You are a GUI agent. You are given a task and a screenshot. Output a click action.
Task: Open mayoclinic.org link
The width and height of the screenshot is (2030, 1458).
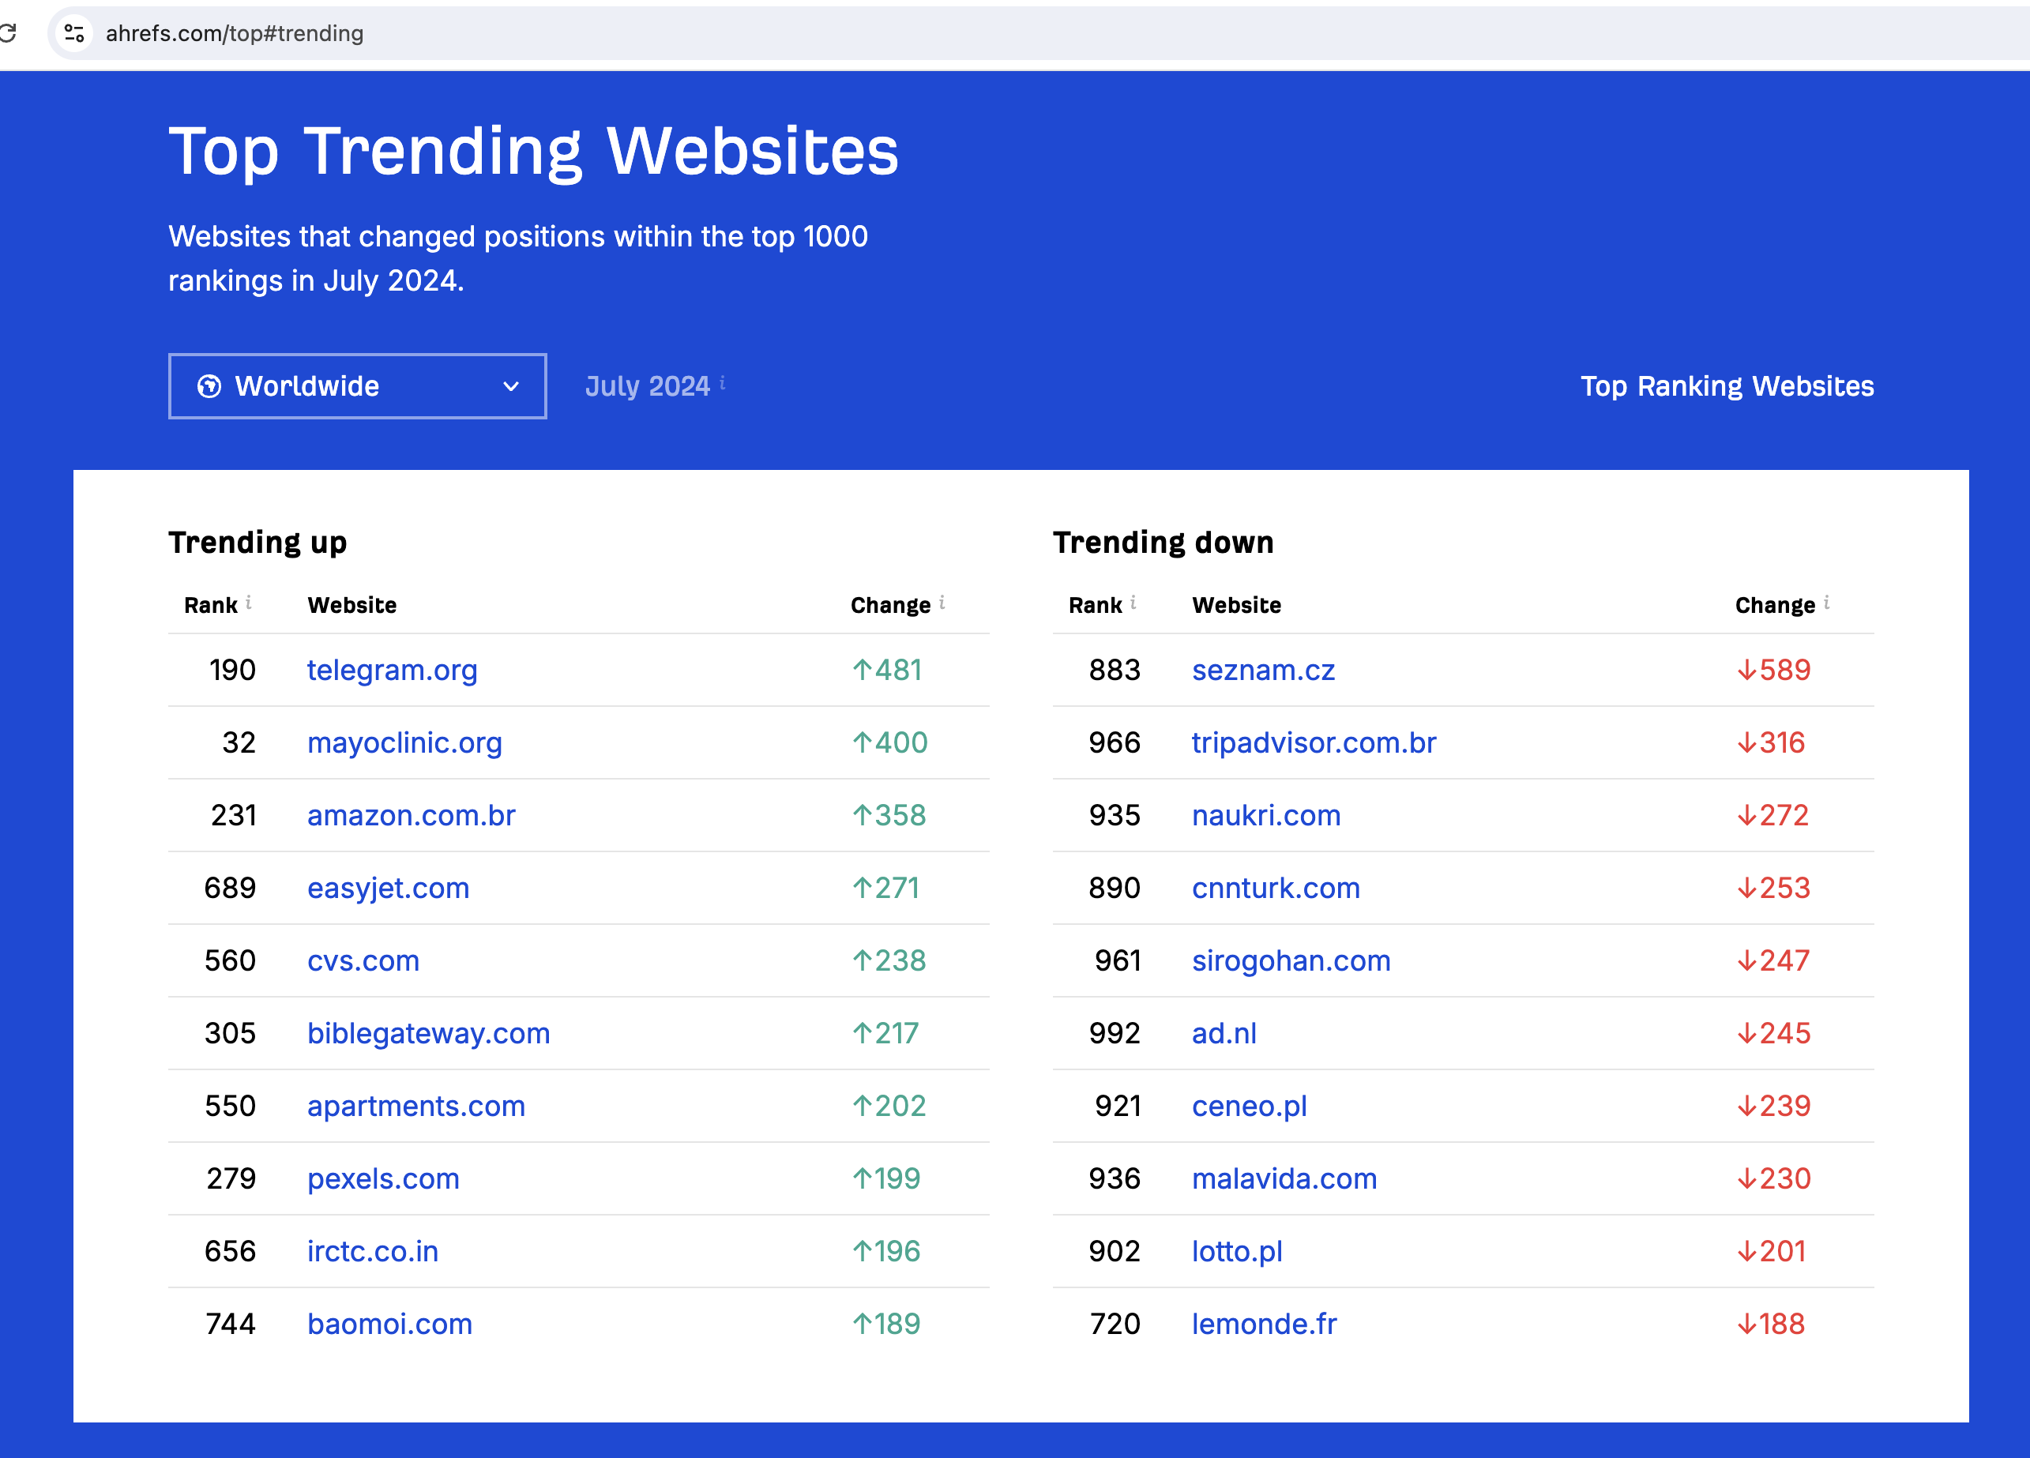tap(404, 742)
